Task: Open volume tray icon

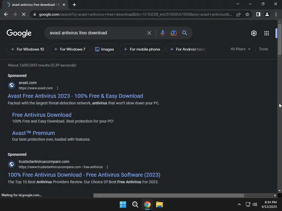Action: tap(255, 204)
